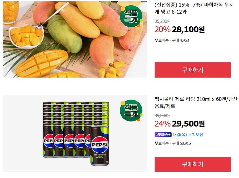Click the 24% discount label for Pepsi
Viewport: 239px width, 178px height.
click(x=162, y=124)
